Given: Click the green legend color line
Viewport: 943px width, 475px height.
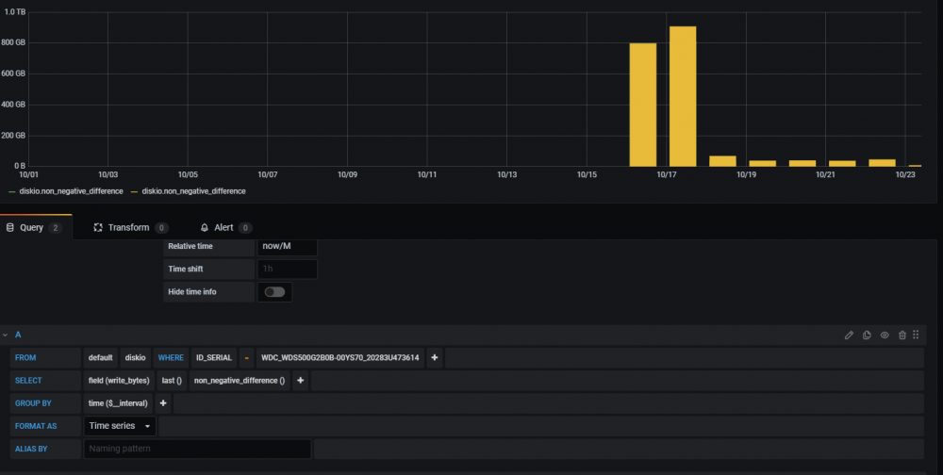Looking at the screenshot, I should [x=12, y=192].
